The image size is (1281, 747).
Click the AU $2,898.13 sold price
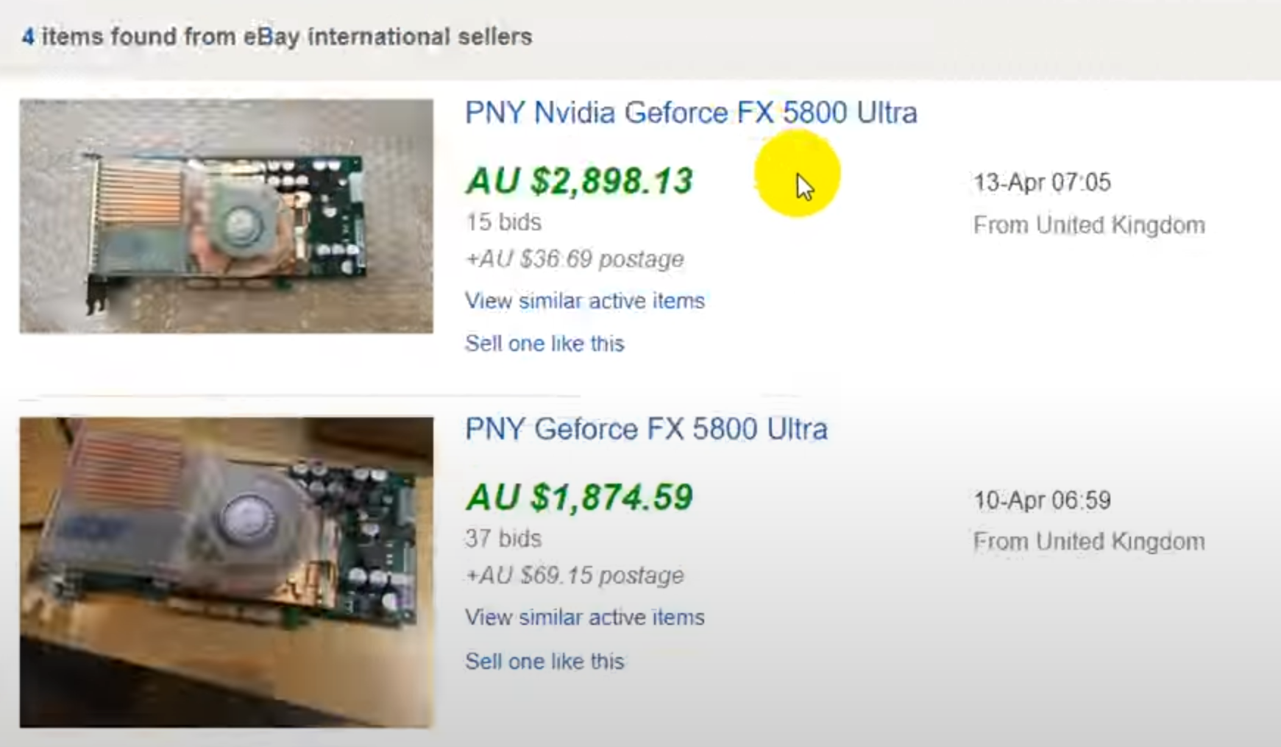pyautogui.click(x=579, y=181)
